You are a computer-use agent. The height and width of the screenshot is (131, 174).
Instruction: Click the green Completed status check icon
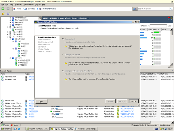pos(51,111)
